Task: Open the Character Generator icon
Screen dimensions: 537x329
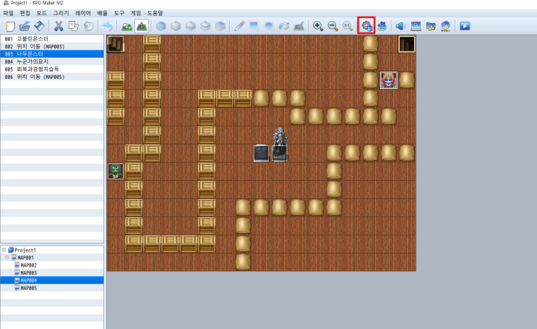Action: pos(445,26)
